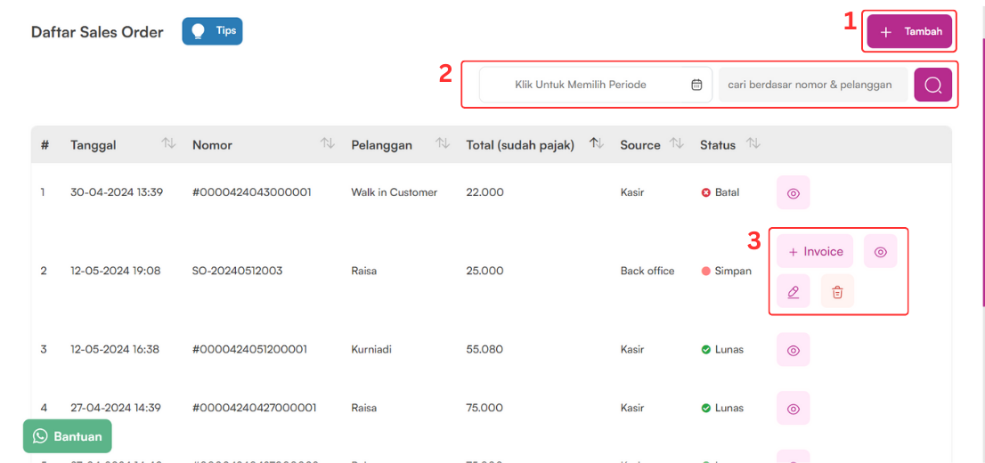The image size is (985, 463).
Task: View details of the Batal order via eye icon
Action: tap(793, 193)
